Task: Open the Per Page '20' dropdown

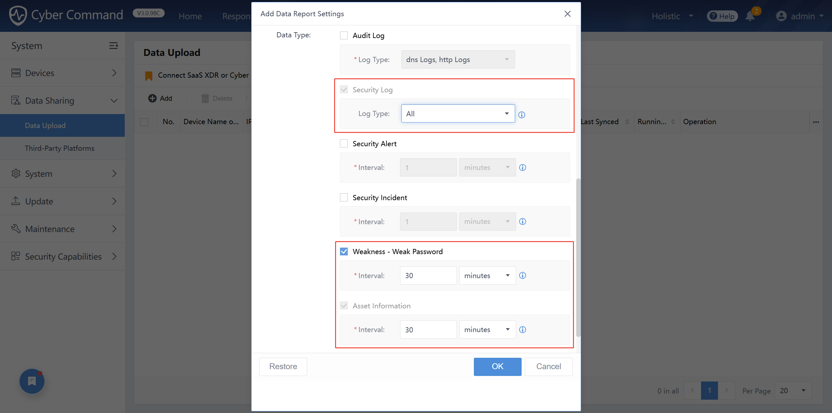Action: [x=793, y=390]
